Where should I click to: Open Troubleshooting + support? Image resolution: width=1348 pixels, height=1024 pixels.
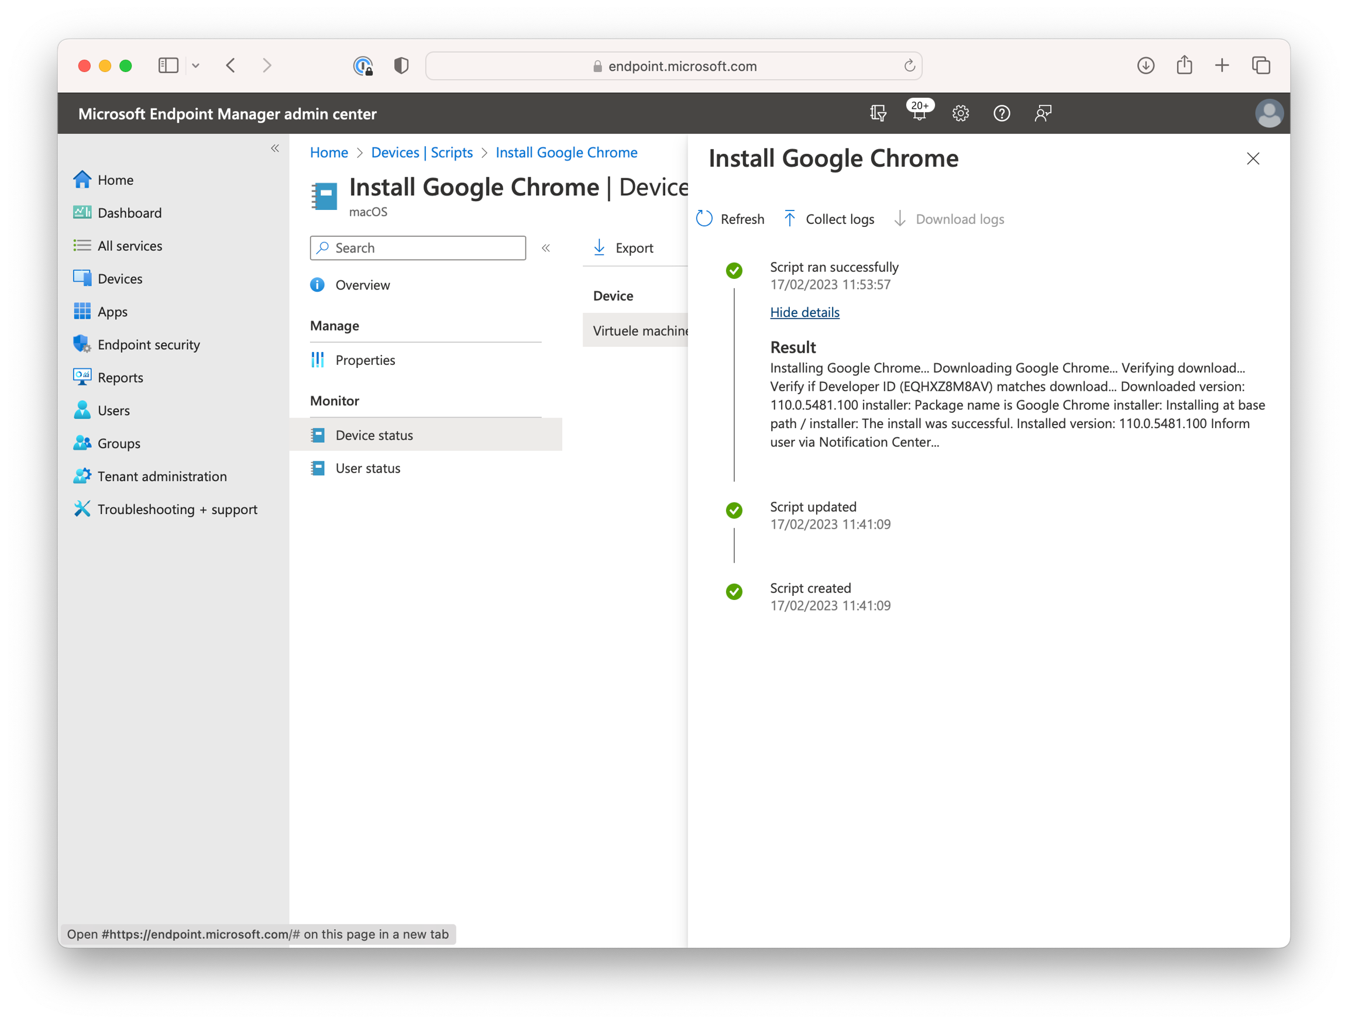[165, 509]
